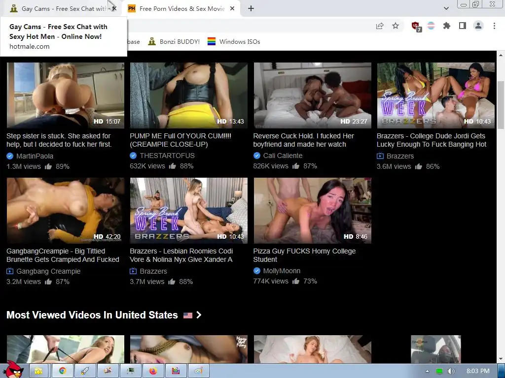505x378 pixels.
Task: Click the thumbs-up icon next to 86%
Action: (x=418, y=166)
